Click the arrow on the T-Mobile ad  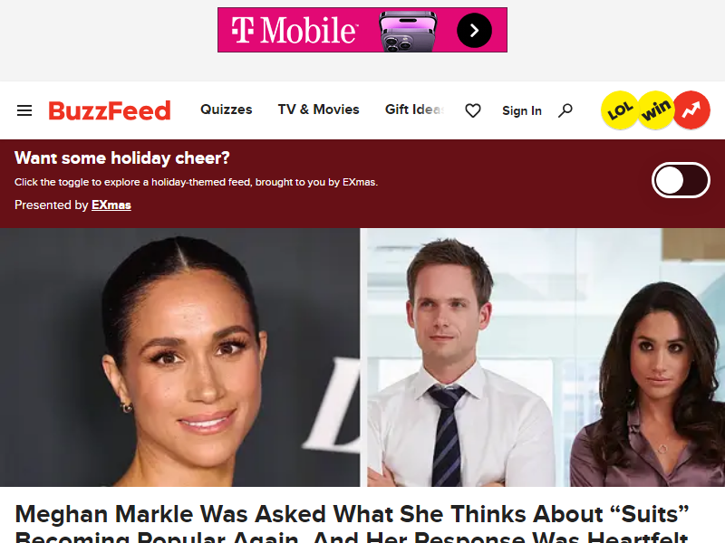[474, 31]
